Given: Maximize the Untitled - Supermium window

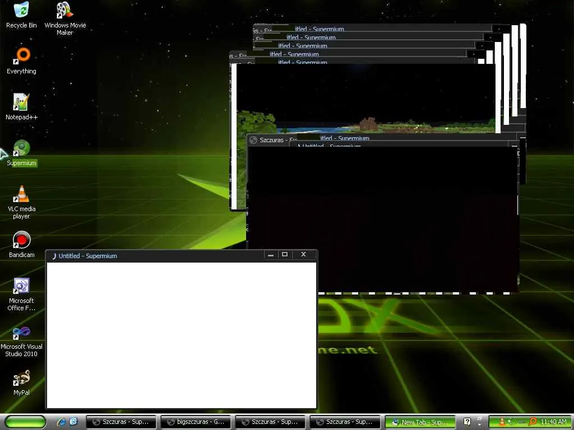Looking at the screenshot, I should tap(285, 255).
